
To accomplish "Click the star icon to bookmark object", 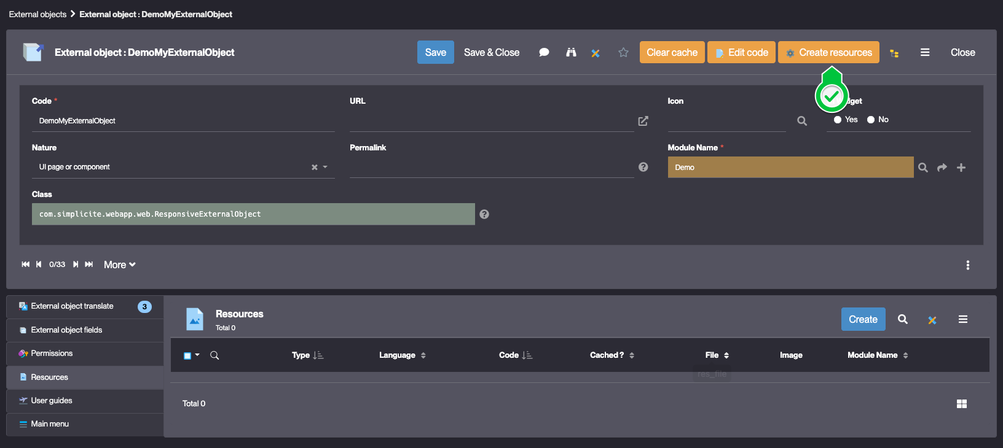I will click(623, 53).
